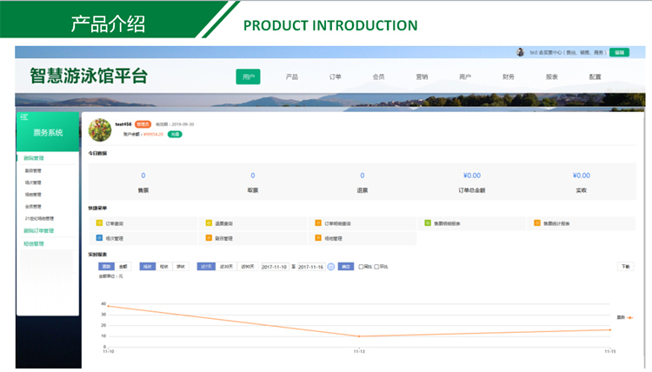Click the orange 场地管理 quick menu icon
652x372 pixels.
click(x=318, y=238)
